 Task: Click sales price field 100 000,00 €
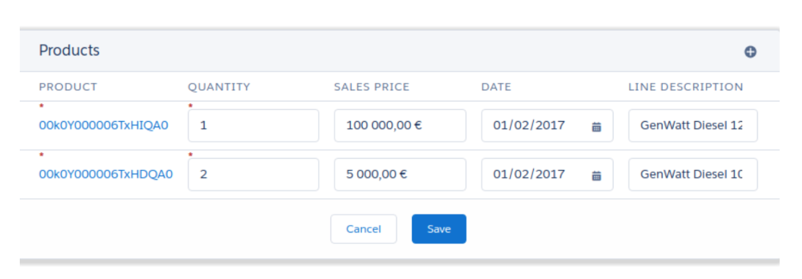point(400,126)
